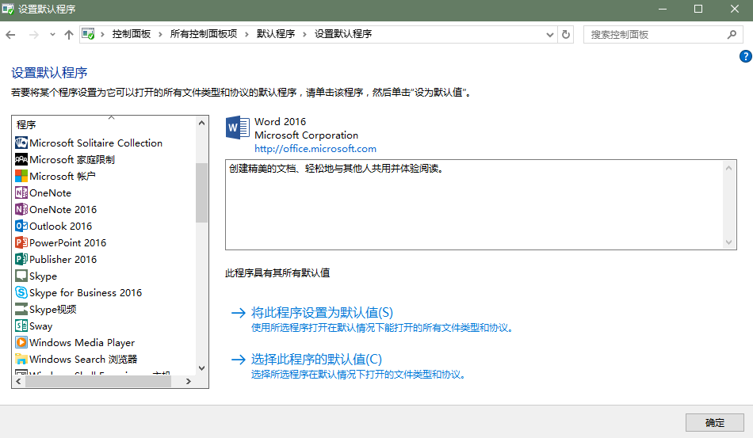Click the Skype视频 icon

(x=21, y=310)
